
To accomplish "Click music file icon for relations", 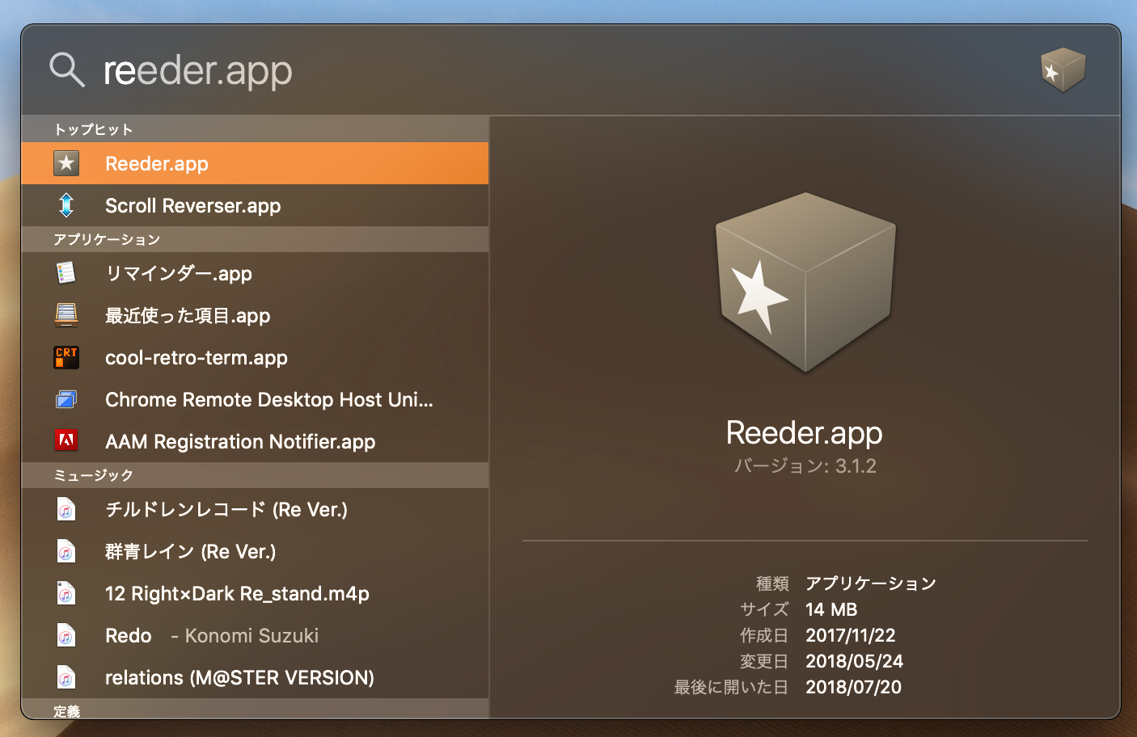I will pos(66,677).
